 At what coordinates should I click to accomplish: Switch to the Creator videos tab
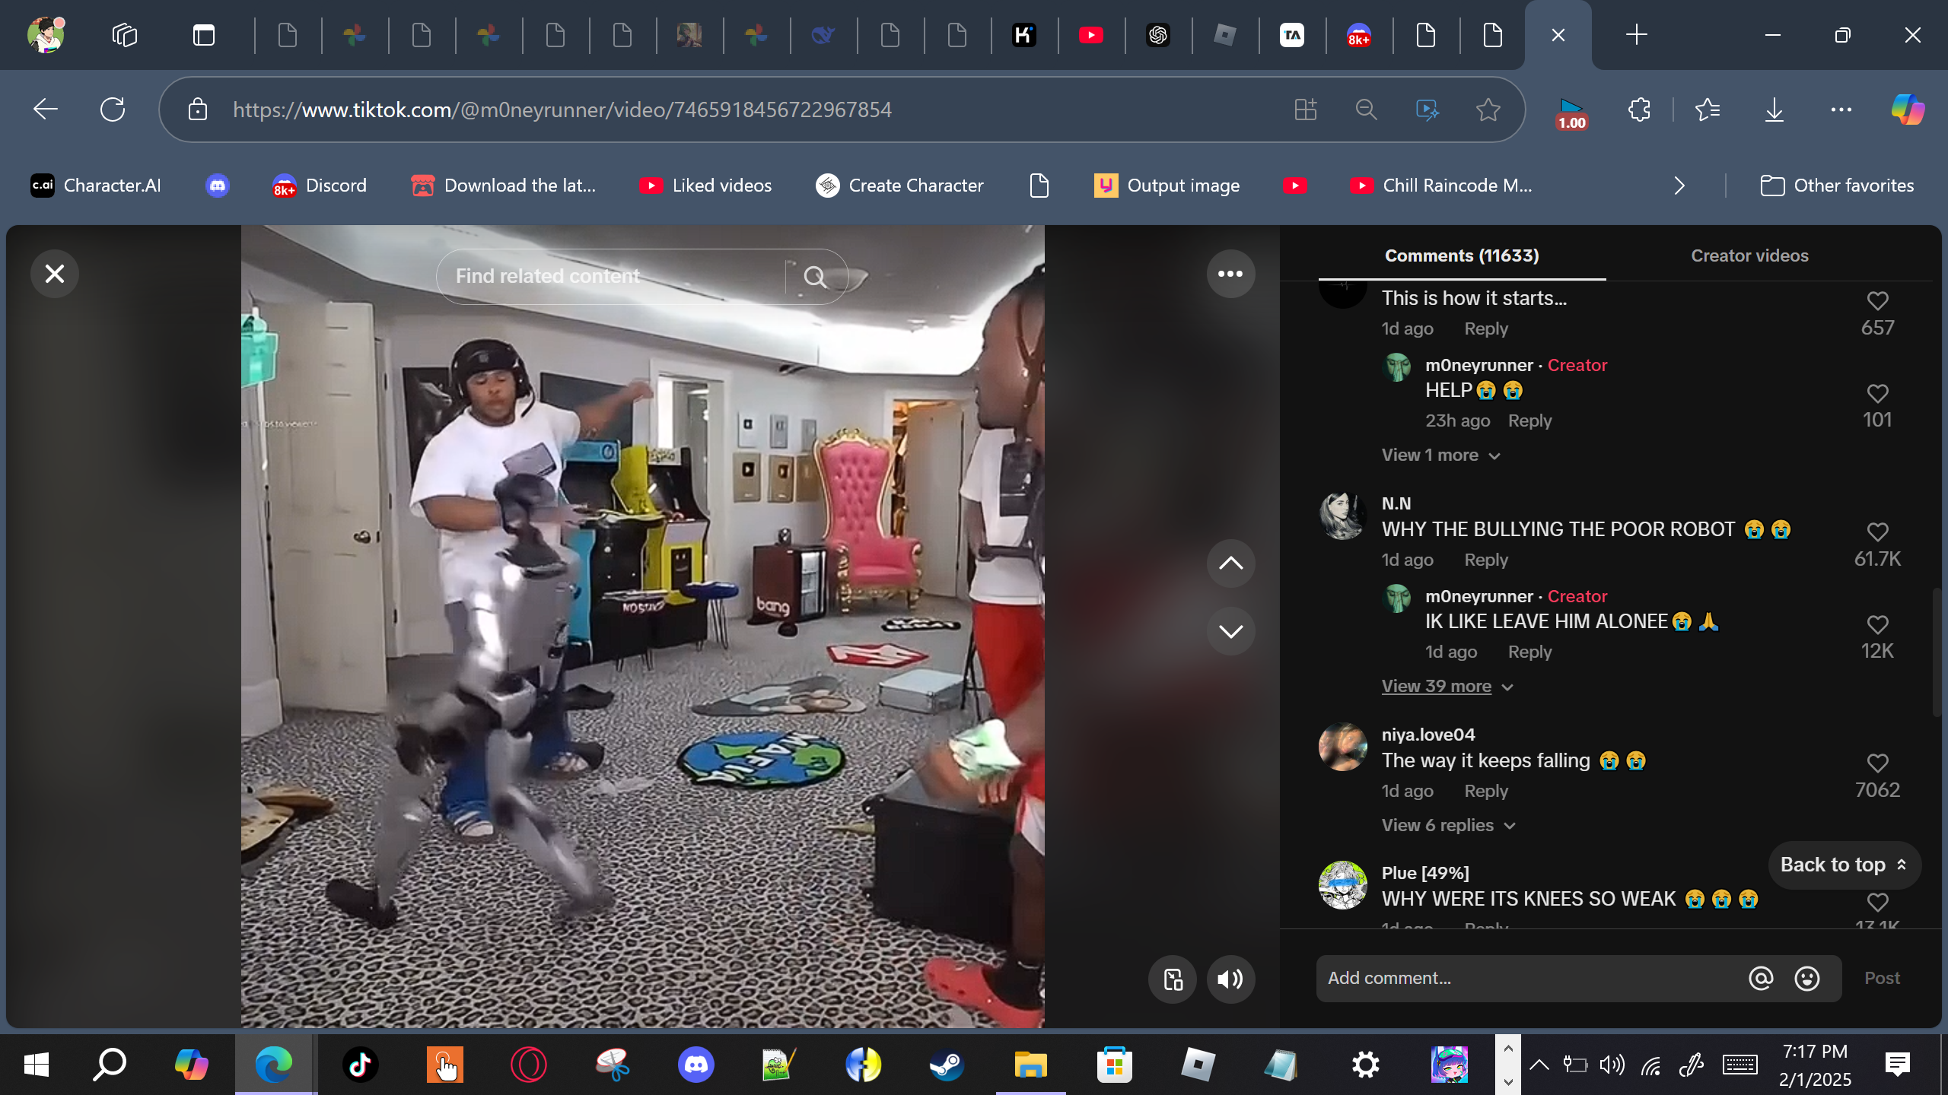point(1749,255)
